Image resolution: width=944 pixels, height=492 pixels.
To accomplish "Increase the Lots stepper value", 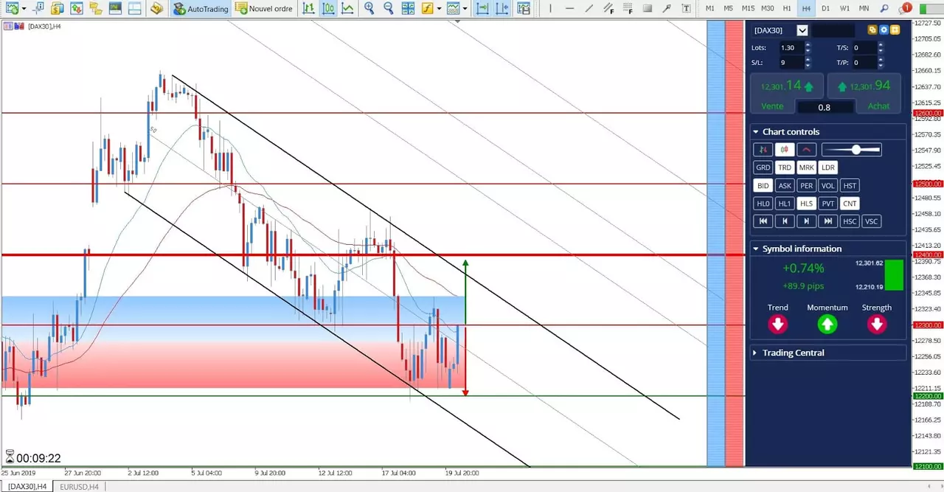I will pyautogui.click(x=808, y=44).
